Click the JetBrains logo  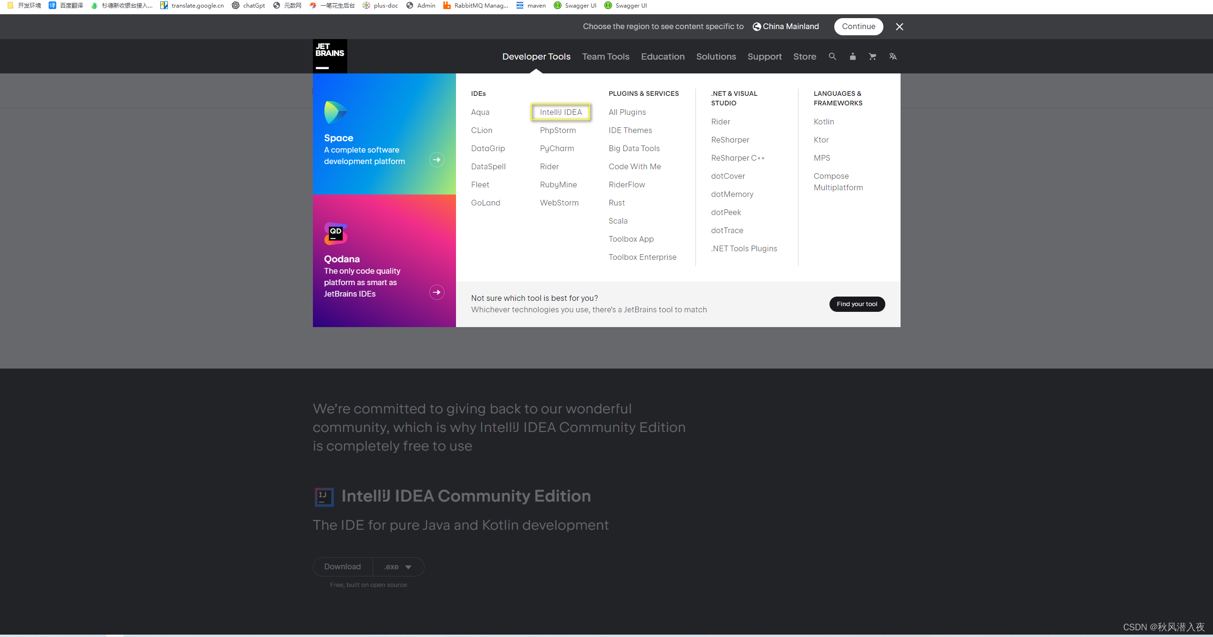tap(329, 56)
